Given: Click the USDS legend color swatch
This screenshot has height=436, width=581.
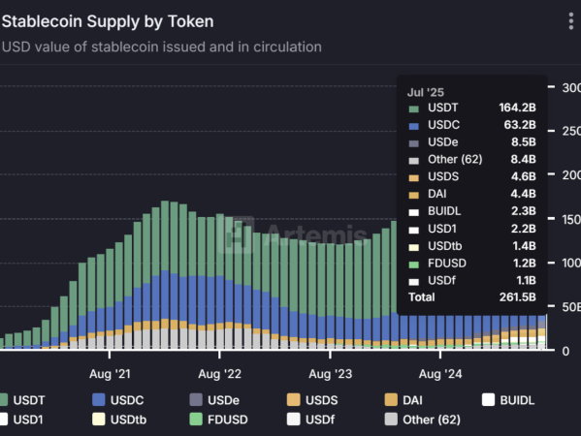Looking at the screenshot, I should (x=294, y=400).
